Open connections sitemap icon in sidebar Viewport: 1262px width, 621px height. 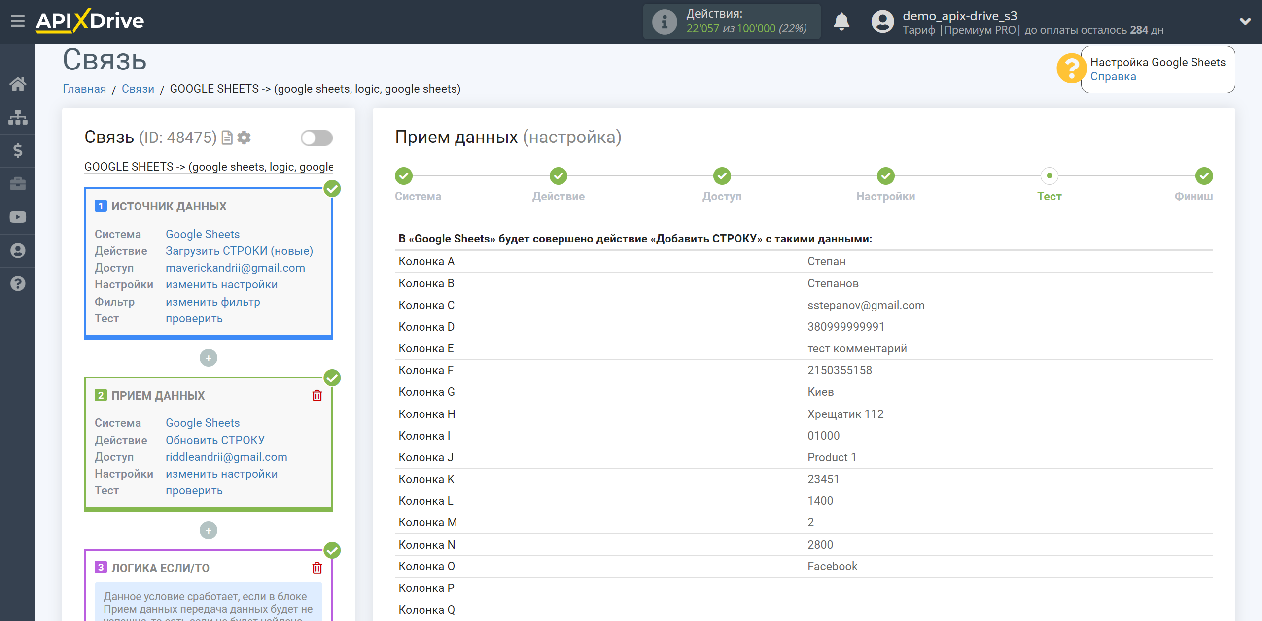[x=18, y=117]
